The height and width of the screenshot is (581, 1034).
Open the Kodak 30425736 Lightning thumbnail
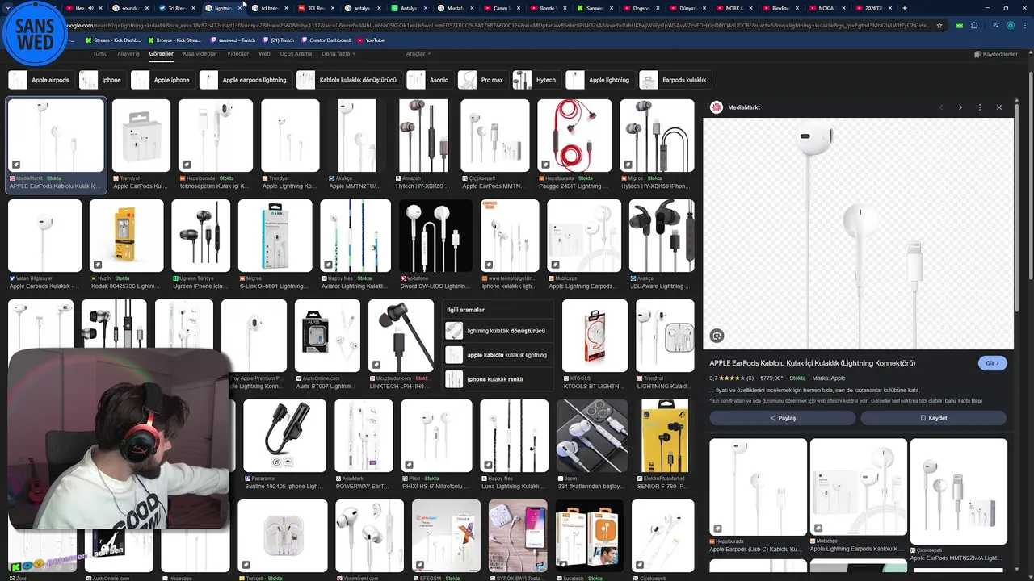click(126, 236)
